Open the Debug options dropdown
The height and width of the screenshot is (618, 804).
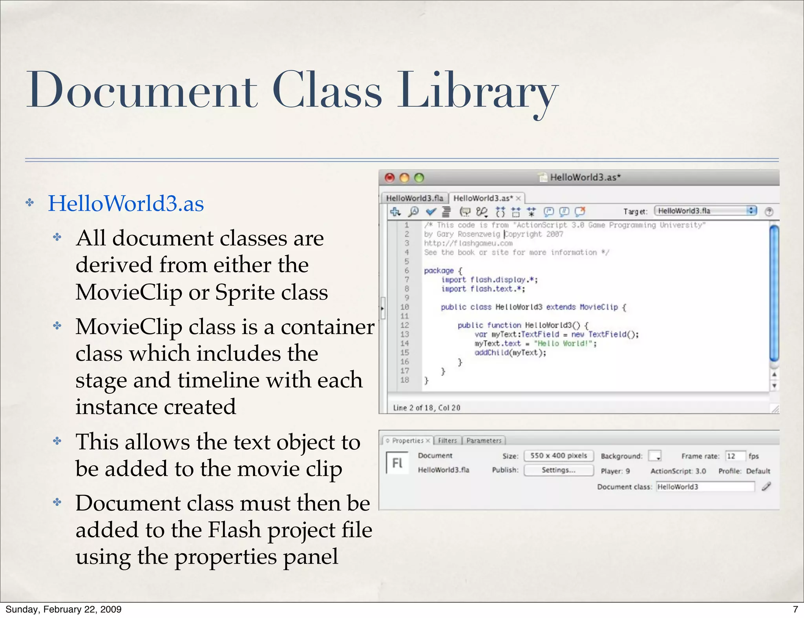click(x=482, y=212)
